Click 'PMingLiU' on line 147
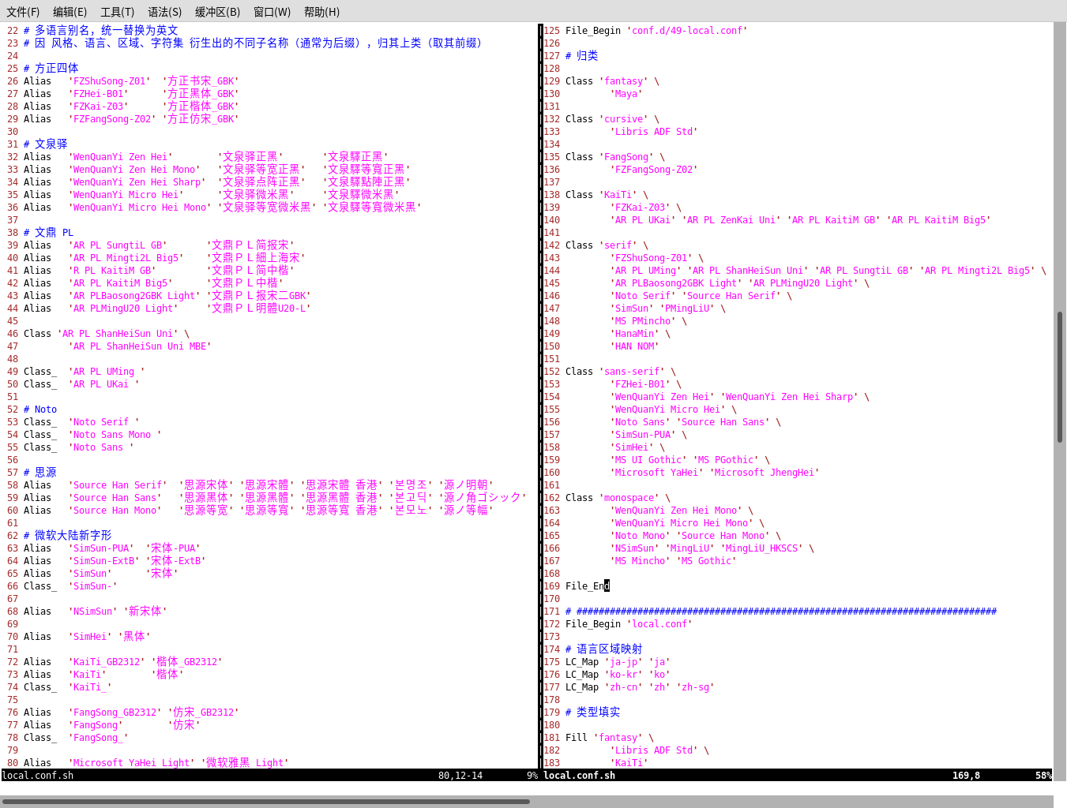 [687, 309]
